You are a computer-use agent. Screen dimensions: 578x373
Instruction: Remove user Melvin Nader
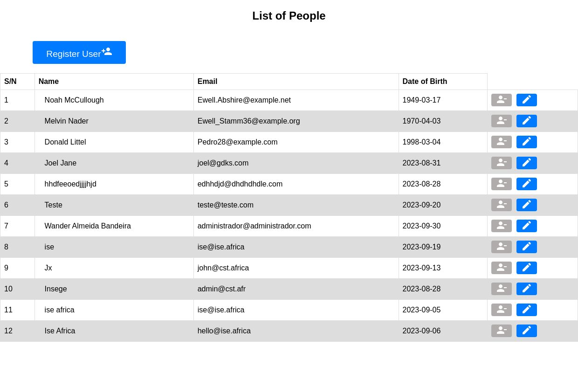pyautogui.click(x=502, y=121)
